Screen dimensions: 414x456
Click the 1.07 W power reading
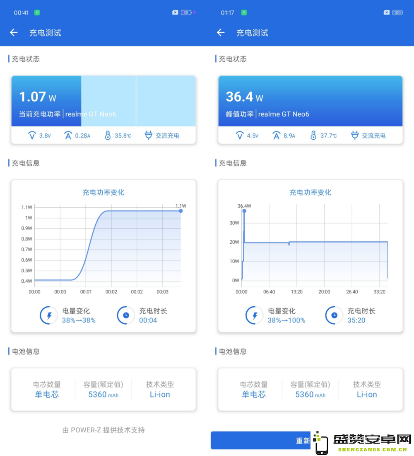tap(38, 97)
